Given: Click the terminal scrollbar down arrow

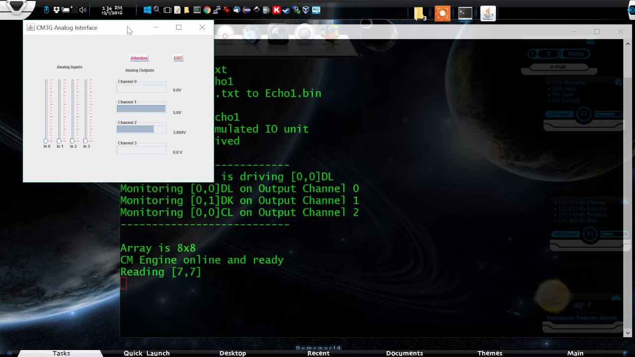Looking at the screenshot, I should (628, 333).
